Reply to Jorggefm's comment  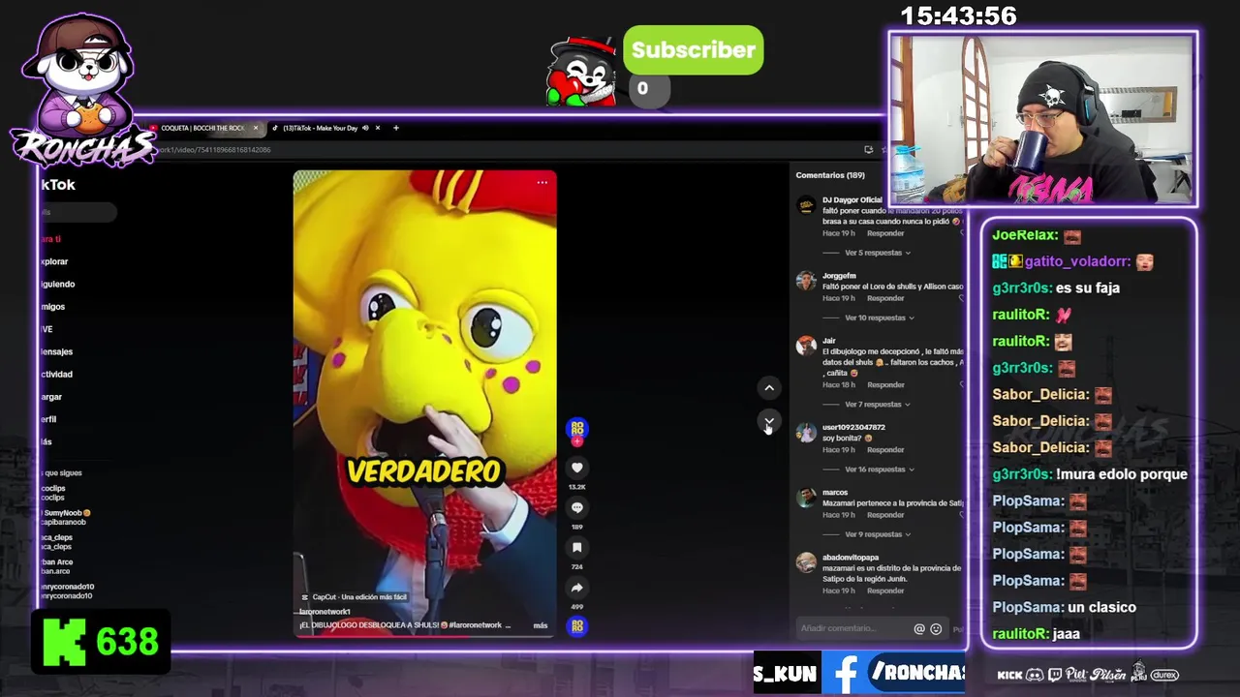[885, 298]
